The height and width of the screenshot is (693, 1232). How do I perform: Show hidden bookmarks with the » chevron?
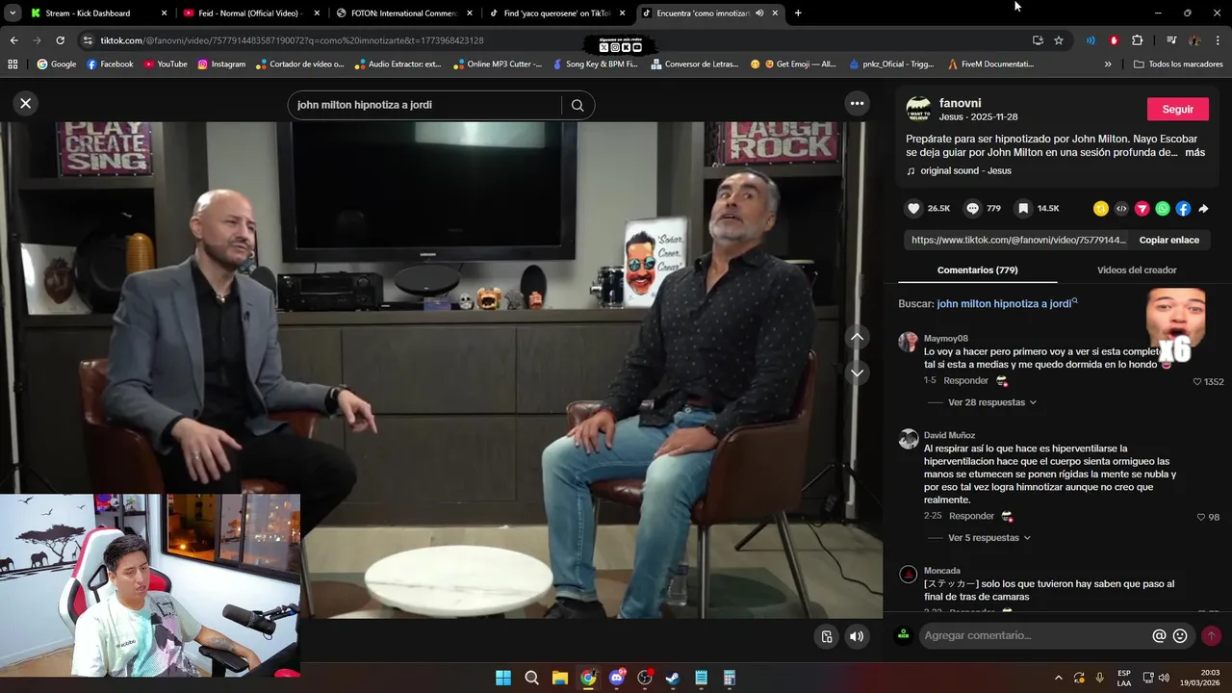[x=1108, y=64]
